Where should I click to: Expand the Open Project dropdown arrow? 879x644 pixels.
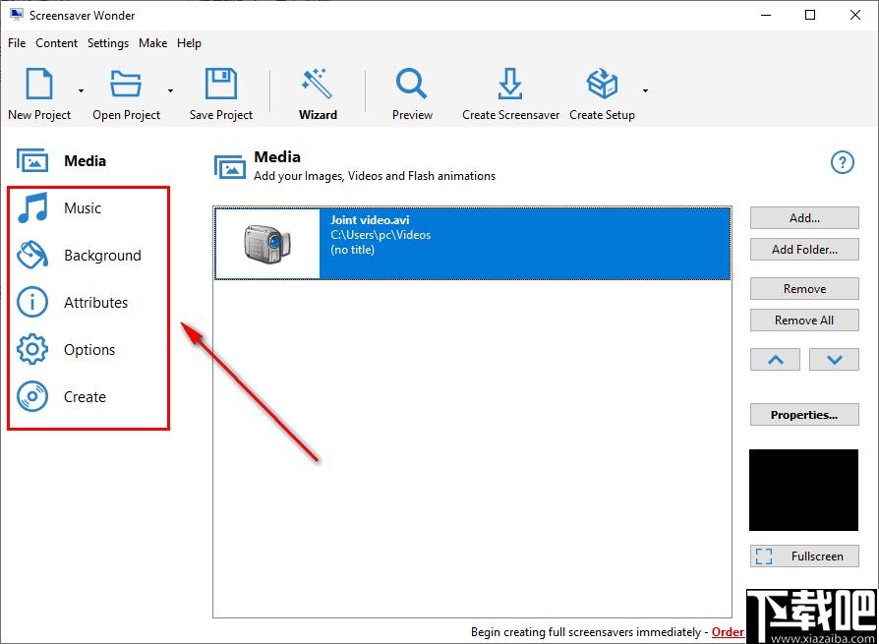tap(170, 90)
